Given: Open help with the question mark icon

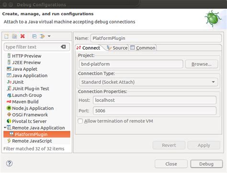Looking at the screenshot, I should [9, 163].
